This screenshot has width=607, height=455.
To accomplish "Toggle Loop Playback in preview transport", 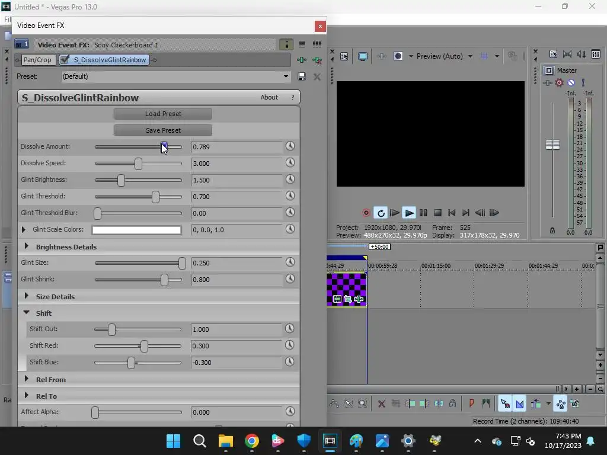I will click(381, 213).
